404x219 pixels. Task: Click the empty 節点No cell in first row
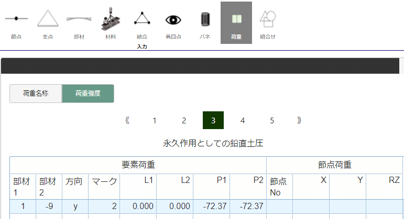(x=280, y=206)
